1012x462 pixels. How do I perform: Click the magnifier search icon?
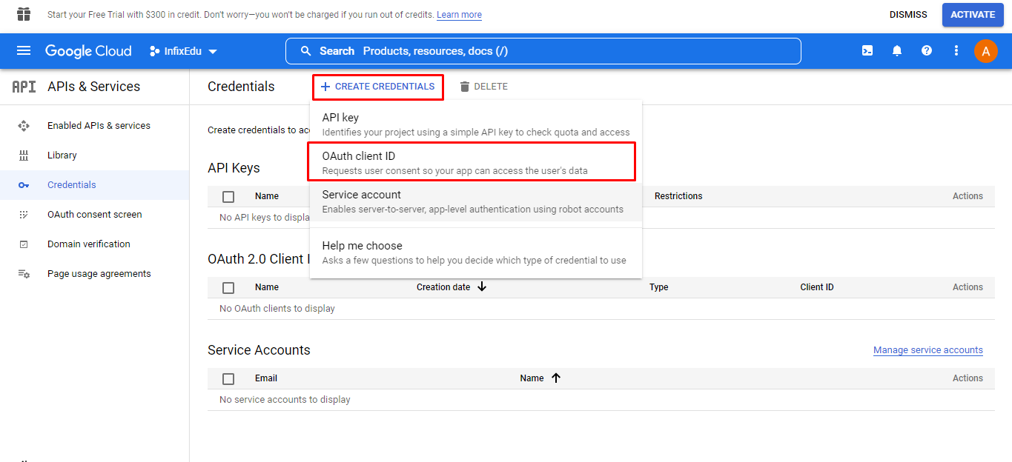[x=305, y=51]
